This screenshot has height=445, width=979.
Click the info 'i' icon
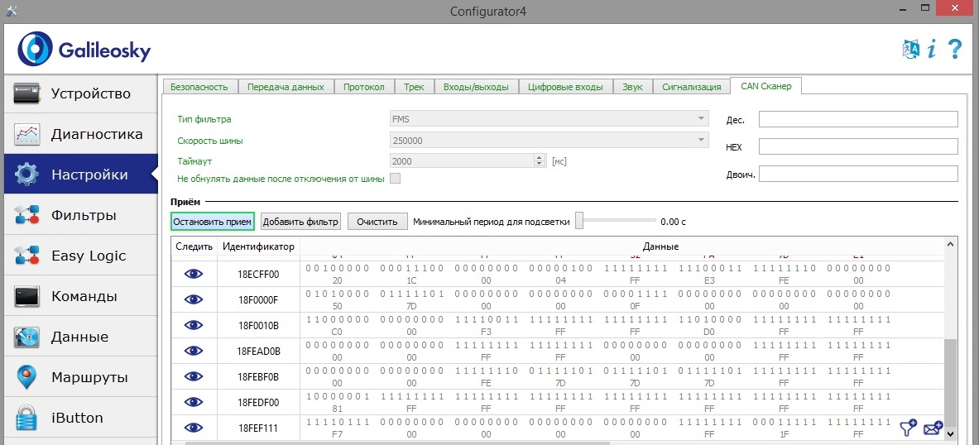coord(932,49)
